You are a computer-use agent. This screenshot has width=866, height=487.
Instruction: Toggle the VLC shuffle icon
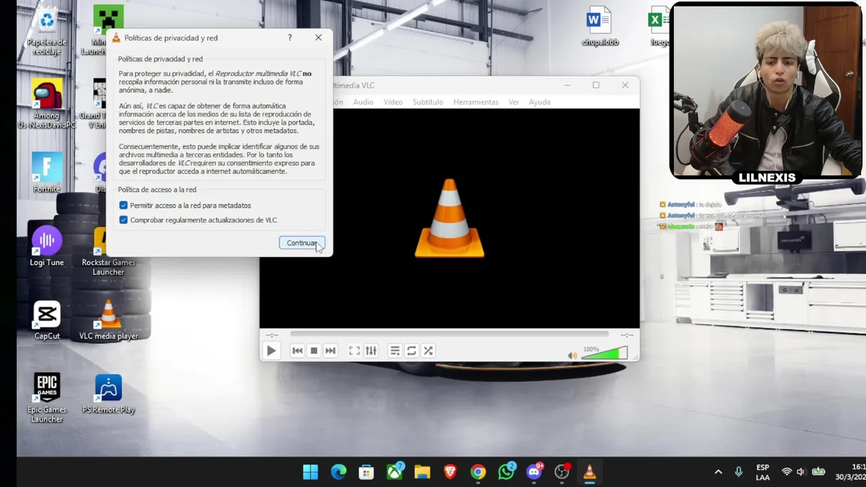(x=428, y=350)
